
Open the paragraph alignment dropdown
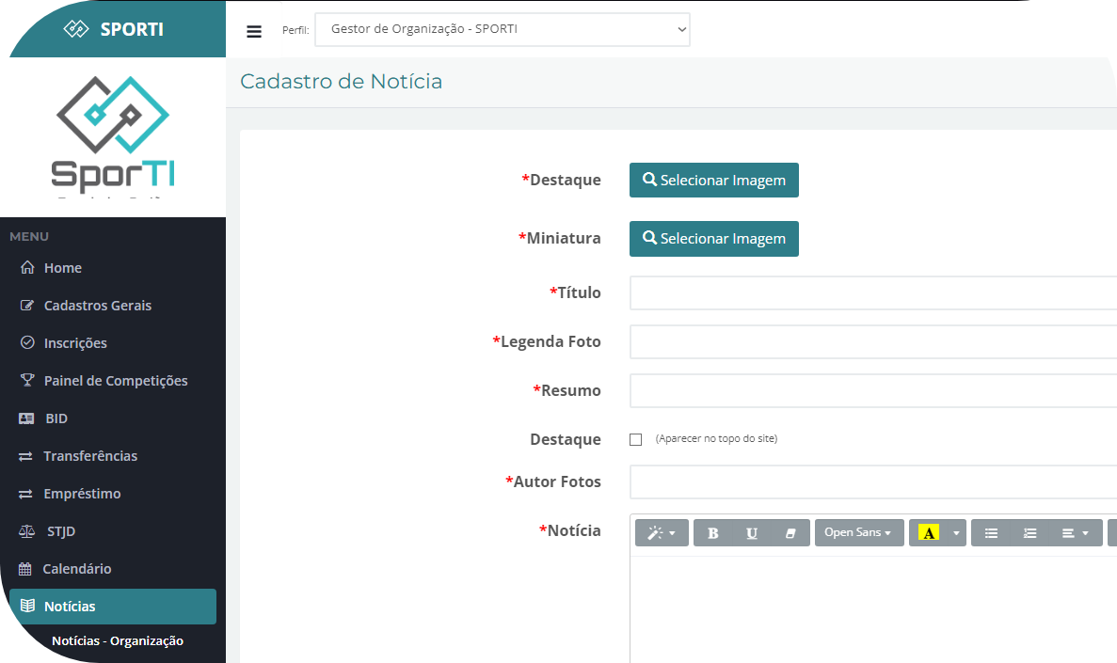pos(1075,533)
